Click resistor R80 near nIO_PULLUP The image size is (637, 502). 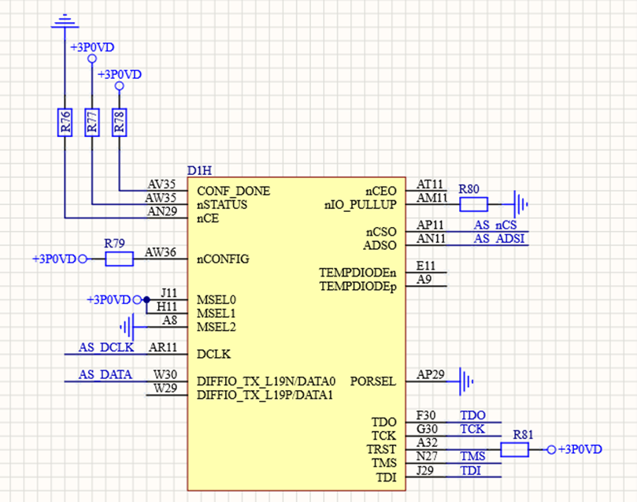coord(473,204)
